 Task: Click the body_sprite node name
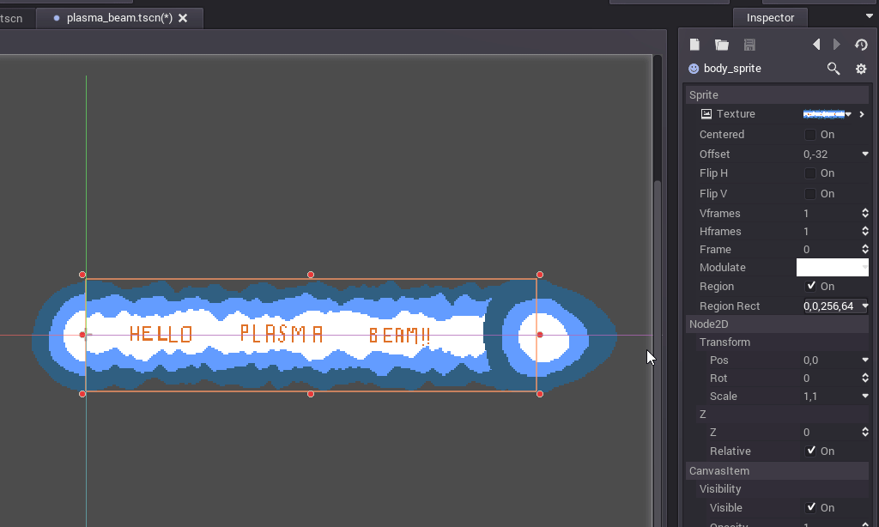[x=732, y=69]
